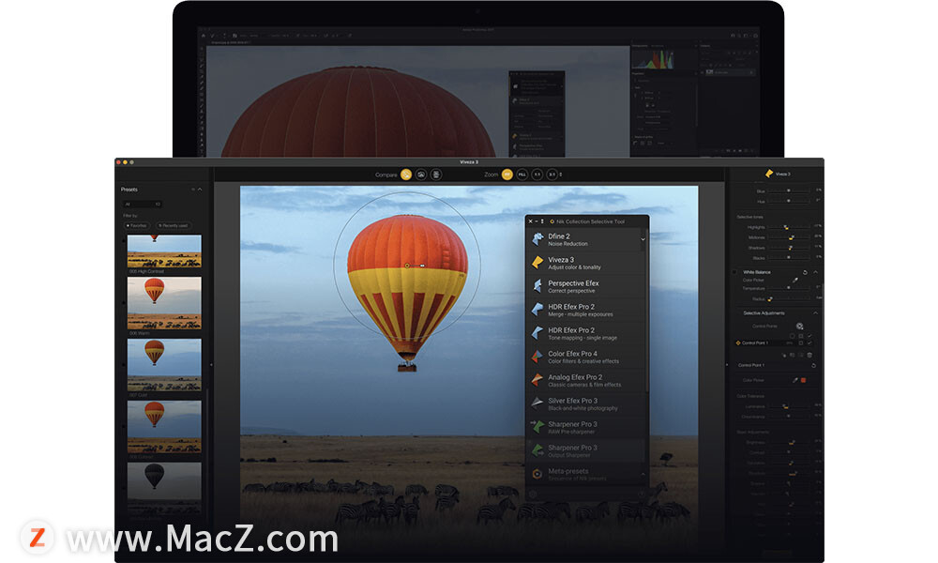Open the zoom level stepper arrows
The image size is (938, 563).
point(561,175)
